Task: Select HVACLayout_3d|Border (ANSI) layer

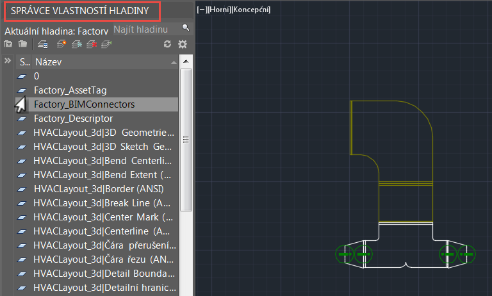Action: 99,189
